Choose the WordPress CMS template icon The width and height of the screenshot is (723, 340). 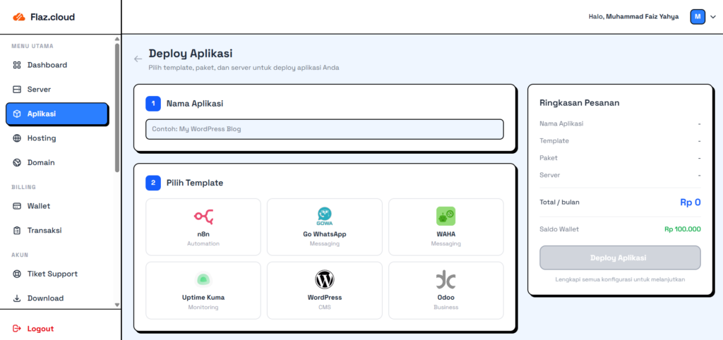tap(325, 280)
